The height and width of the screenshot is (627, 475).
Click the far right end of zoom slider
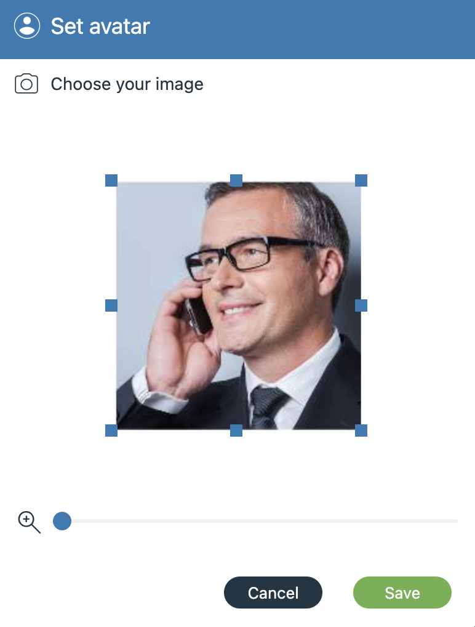456,521
